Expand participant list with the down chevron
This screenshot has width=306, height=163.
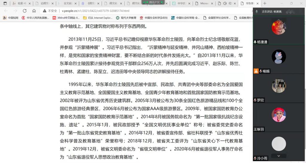click(279, 156)
